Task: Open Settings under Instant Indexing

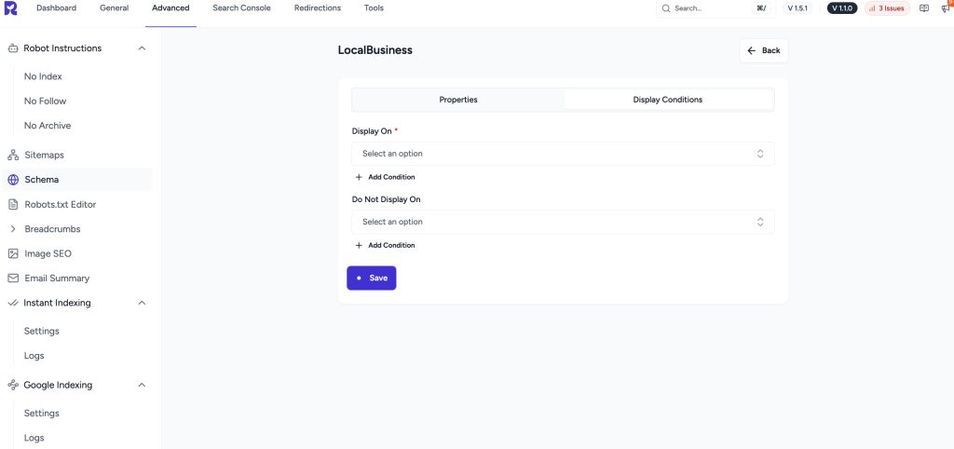Action: click(x=41, y=331)
